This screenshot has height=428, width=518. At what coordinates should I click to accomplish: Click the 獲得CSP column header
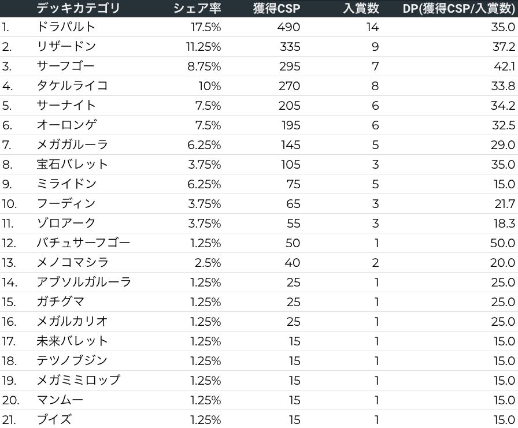pos(276,8)
